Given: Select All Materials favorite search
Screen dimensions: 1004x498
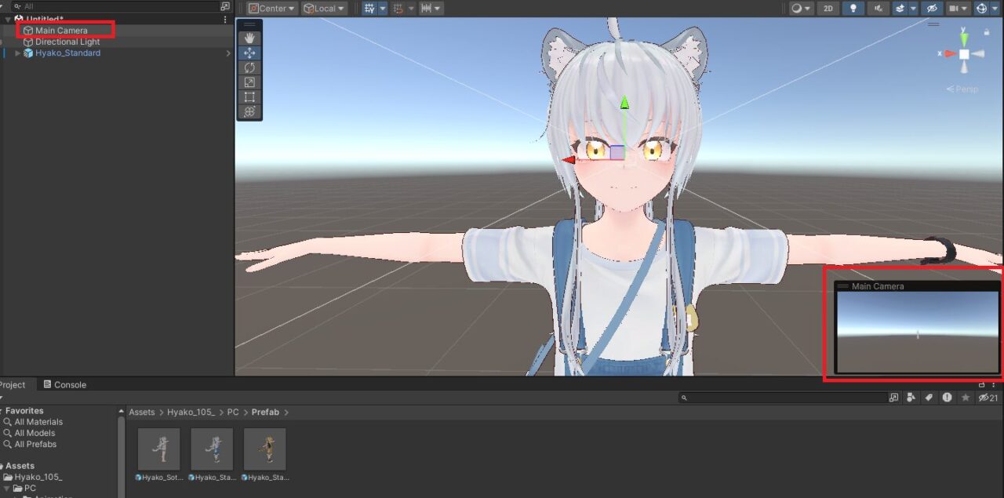Looking at the screenshot, I should tap(38, 422).
